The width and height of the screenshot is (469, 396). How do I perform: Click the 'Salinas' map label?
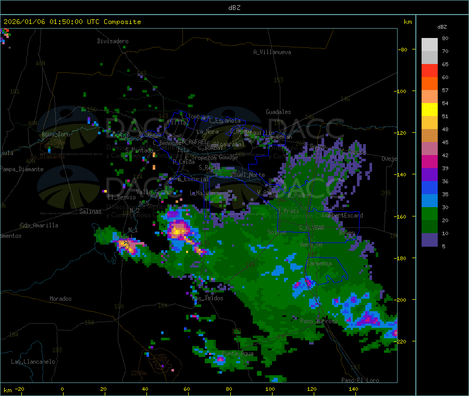pyautogui.click(x=90, y=211)
